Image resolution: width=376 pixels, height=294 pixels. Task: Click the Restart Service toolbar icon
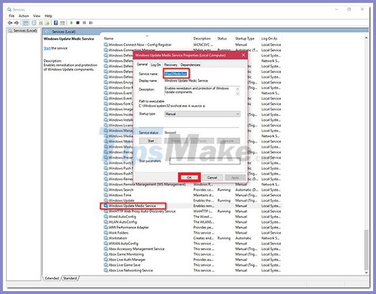[91, 23]
